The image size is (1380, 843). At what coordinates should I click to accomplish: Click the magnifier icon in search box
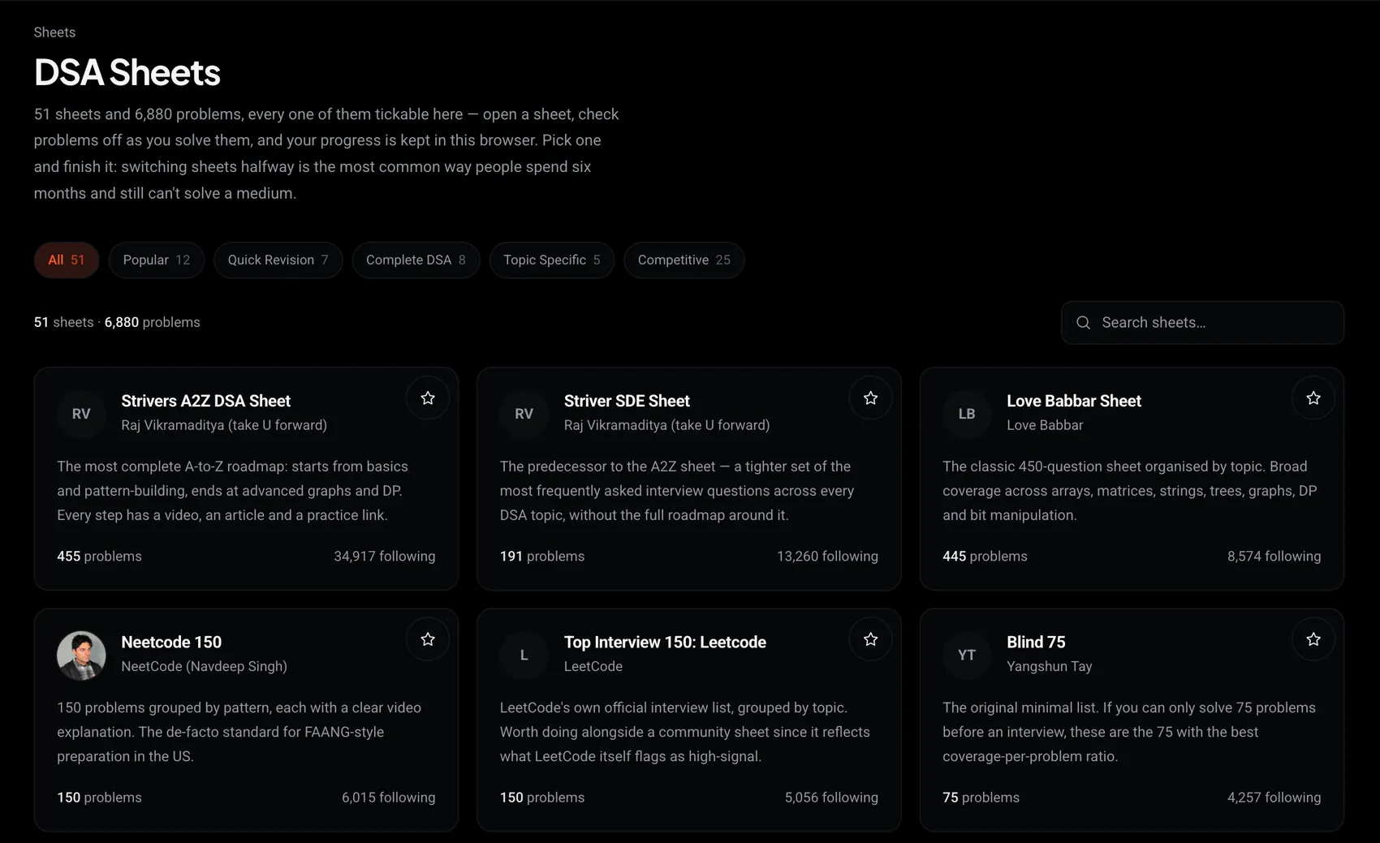tap(1083, 323)
